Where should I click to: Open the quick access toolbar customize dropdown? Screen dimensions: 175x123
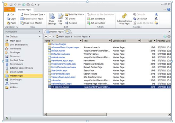click(38, 5)
